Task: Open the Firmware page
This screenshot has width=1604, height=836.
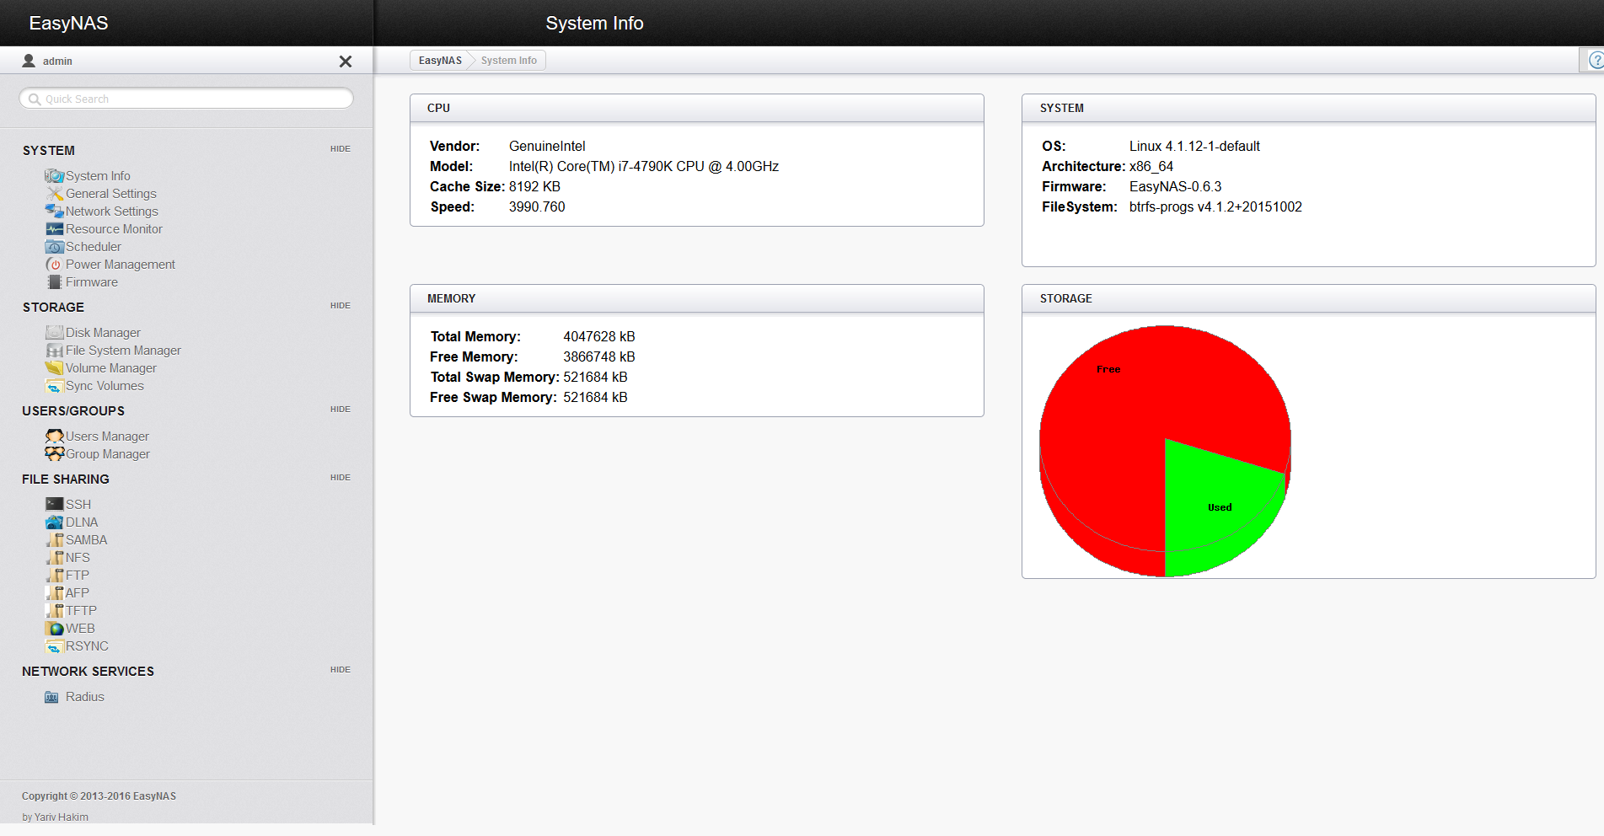Action: pyautogui.click(x=92, y=282)
